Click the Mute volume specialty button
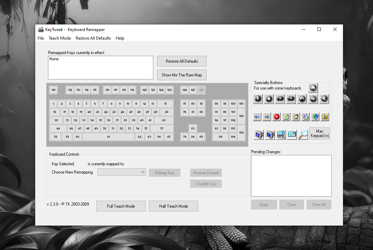 [x=324, y=99]
